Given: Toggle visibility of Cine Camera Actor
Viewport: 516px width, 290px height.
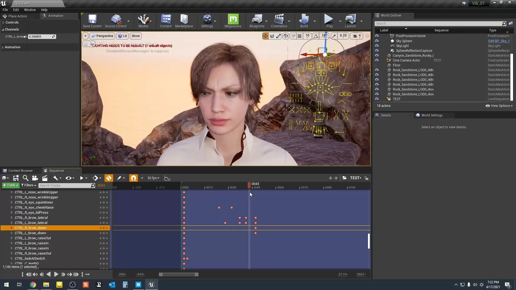Looking at the screenshot, I should 377,60.
